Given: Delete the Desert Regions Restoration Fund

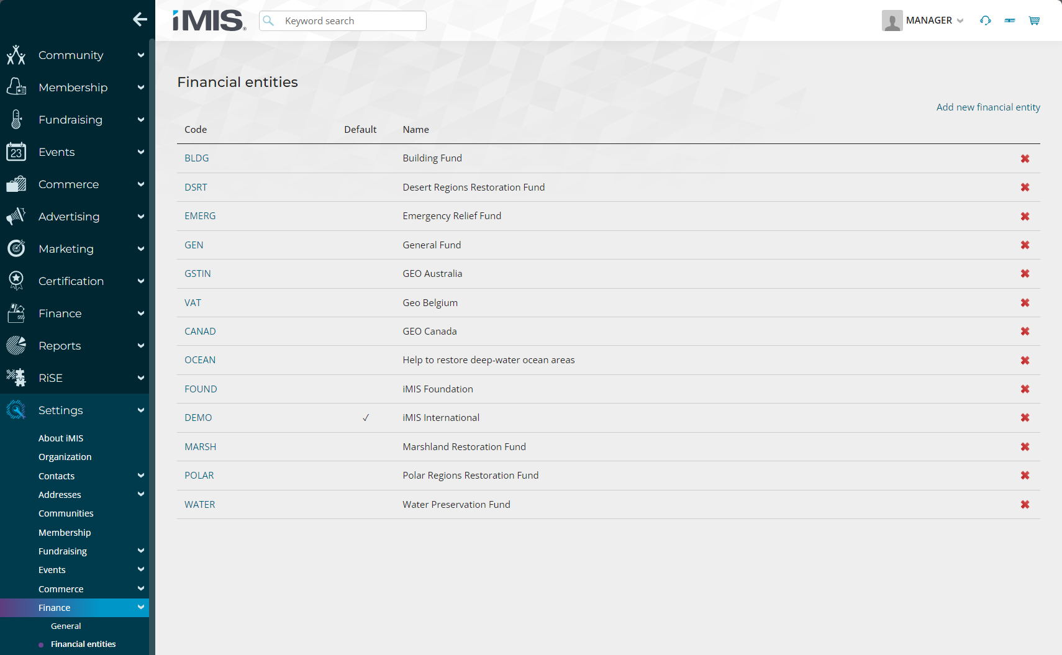Looking at the screenshot, I should click(1025, 187).
